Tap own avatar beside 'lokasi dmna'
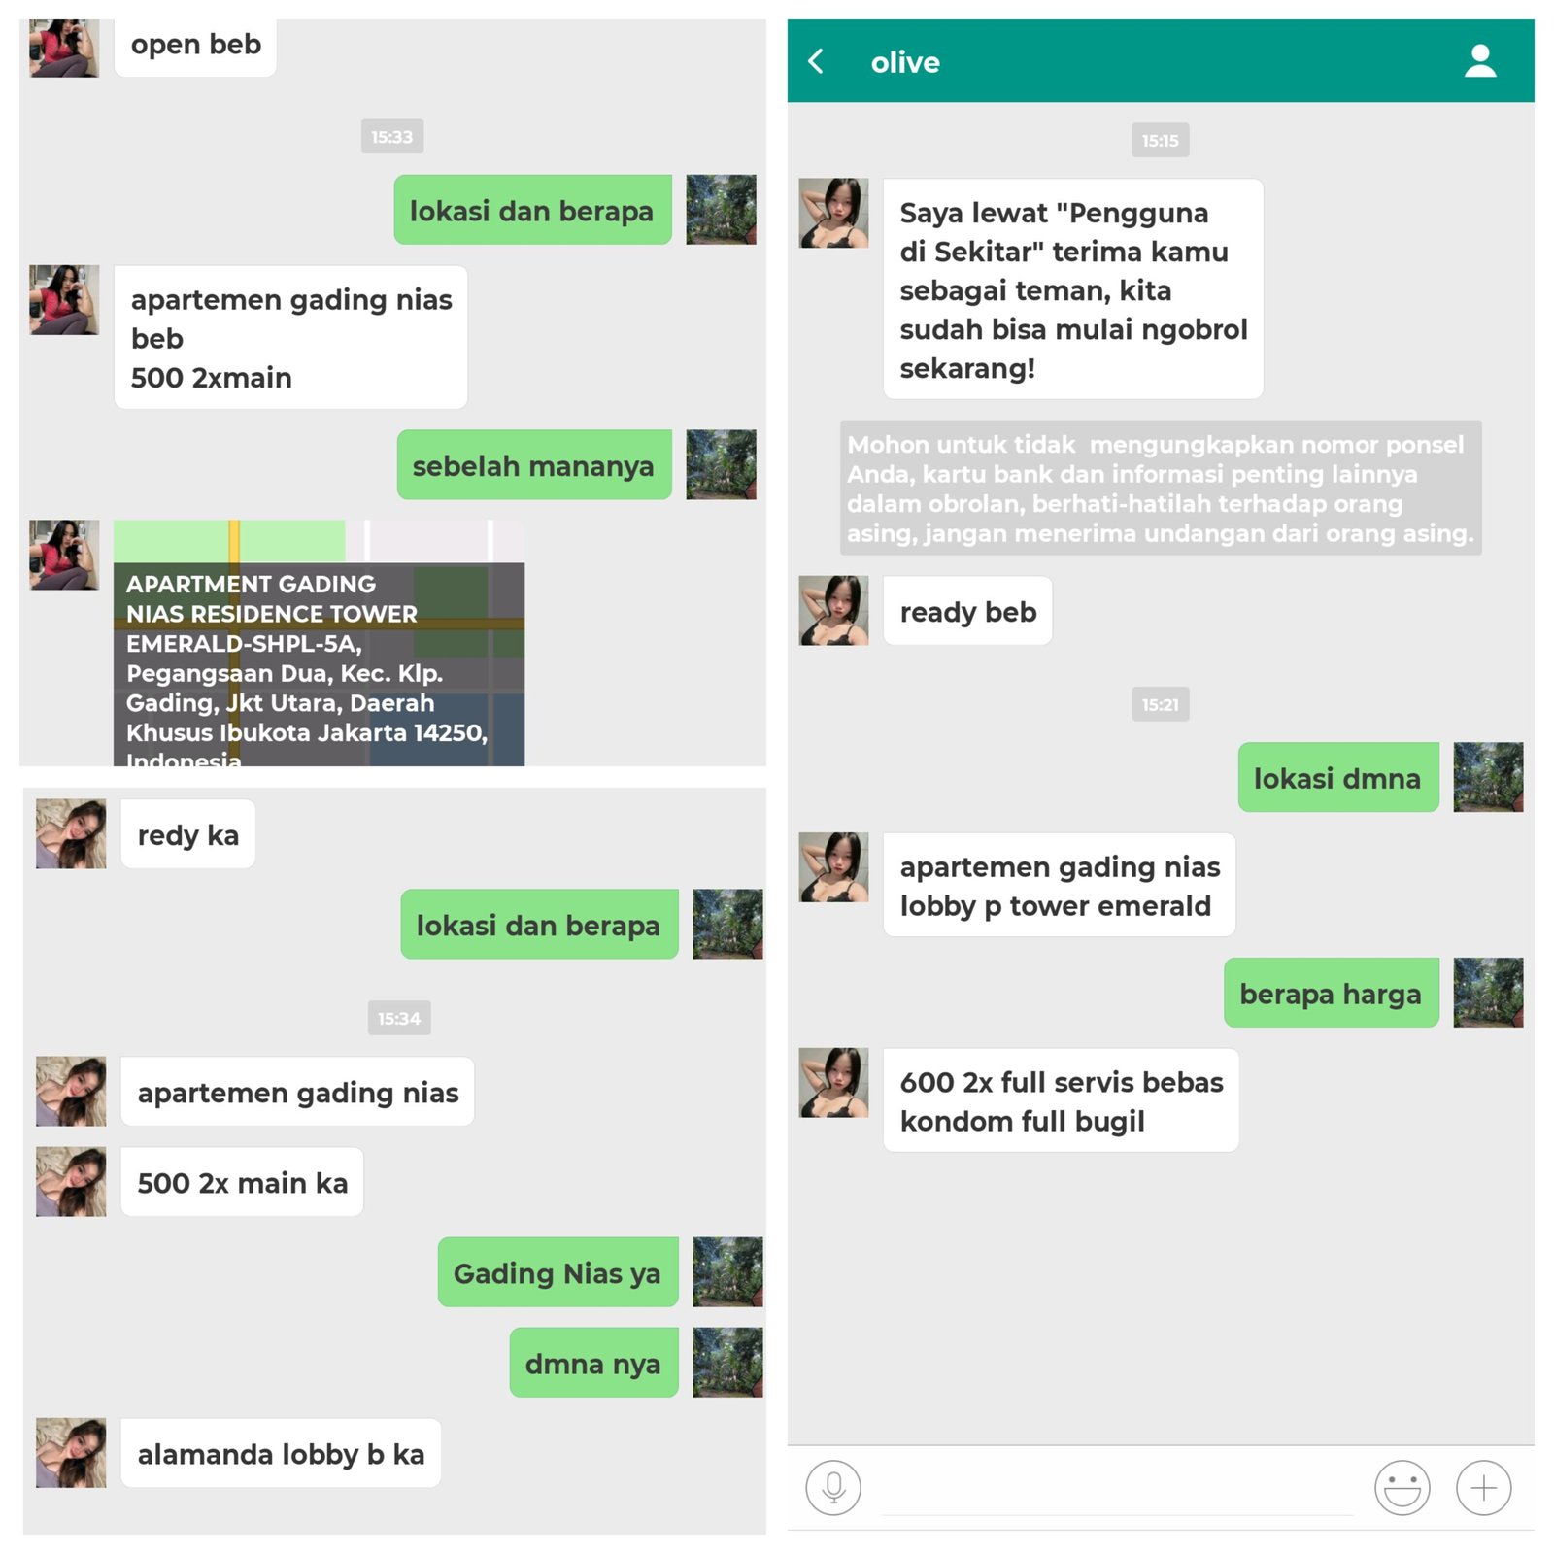This screenshot has width=1554, height=1554. point(1488,777)
